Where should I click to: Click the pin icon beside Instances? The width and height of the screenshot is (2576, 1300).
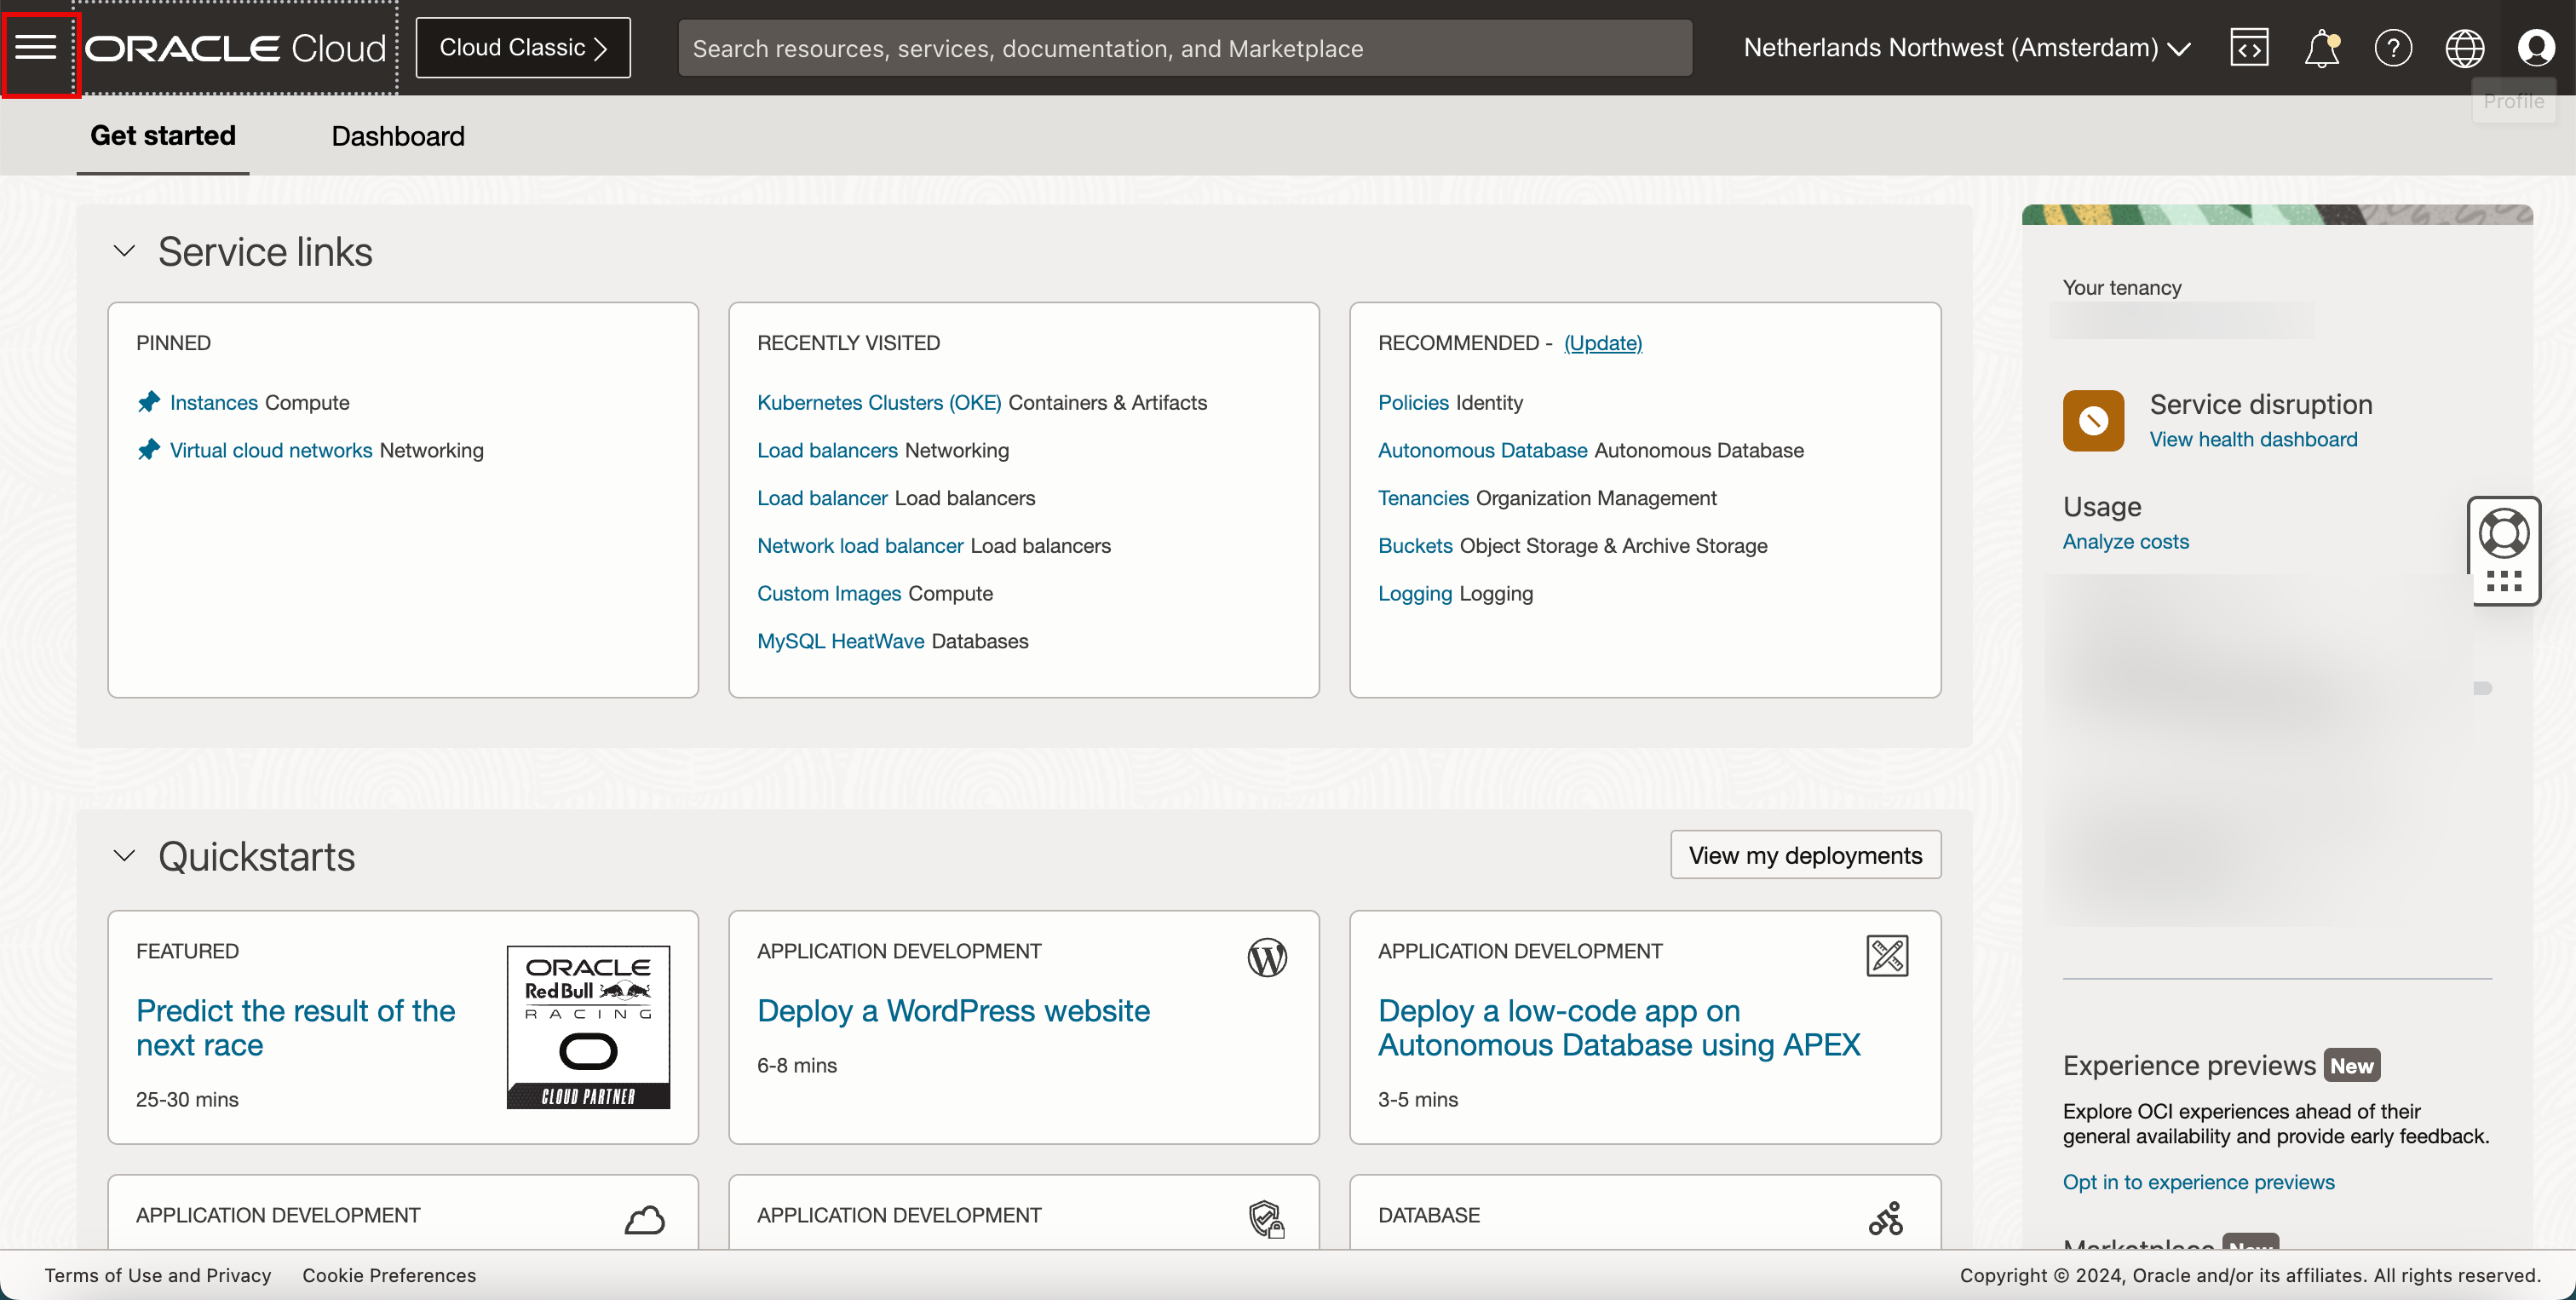point(149,402)
